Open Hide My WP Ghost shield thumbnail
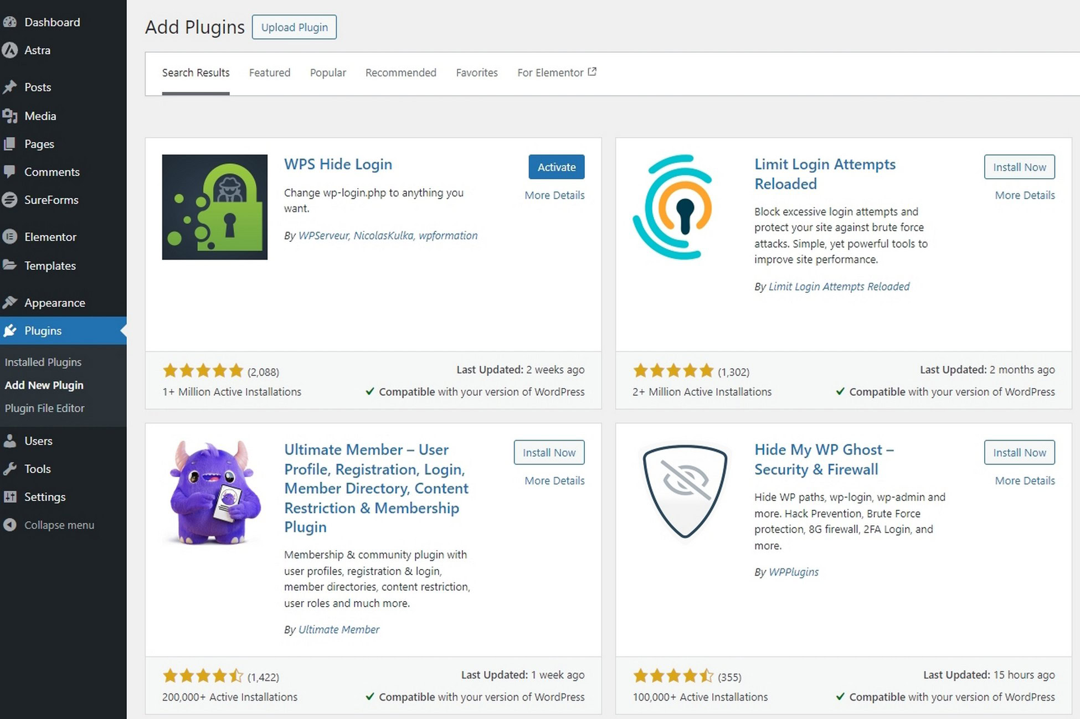The height and width of the screenshot is (719, 1080). [685, 491]
